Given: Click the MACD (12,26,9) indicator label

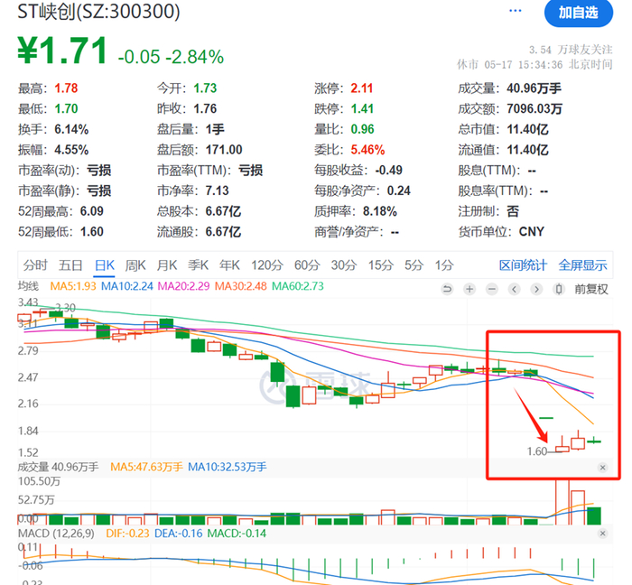Looking at the screenshot, I should tap(56, 534).
